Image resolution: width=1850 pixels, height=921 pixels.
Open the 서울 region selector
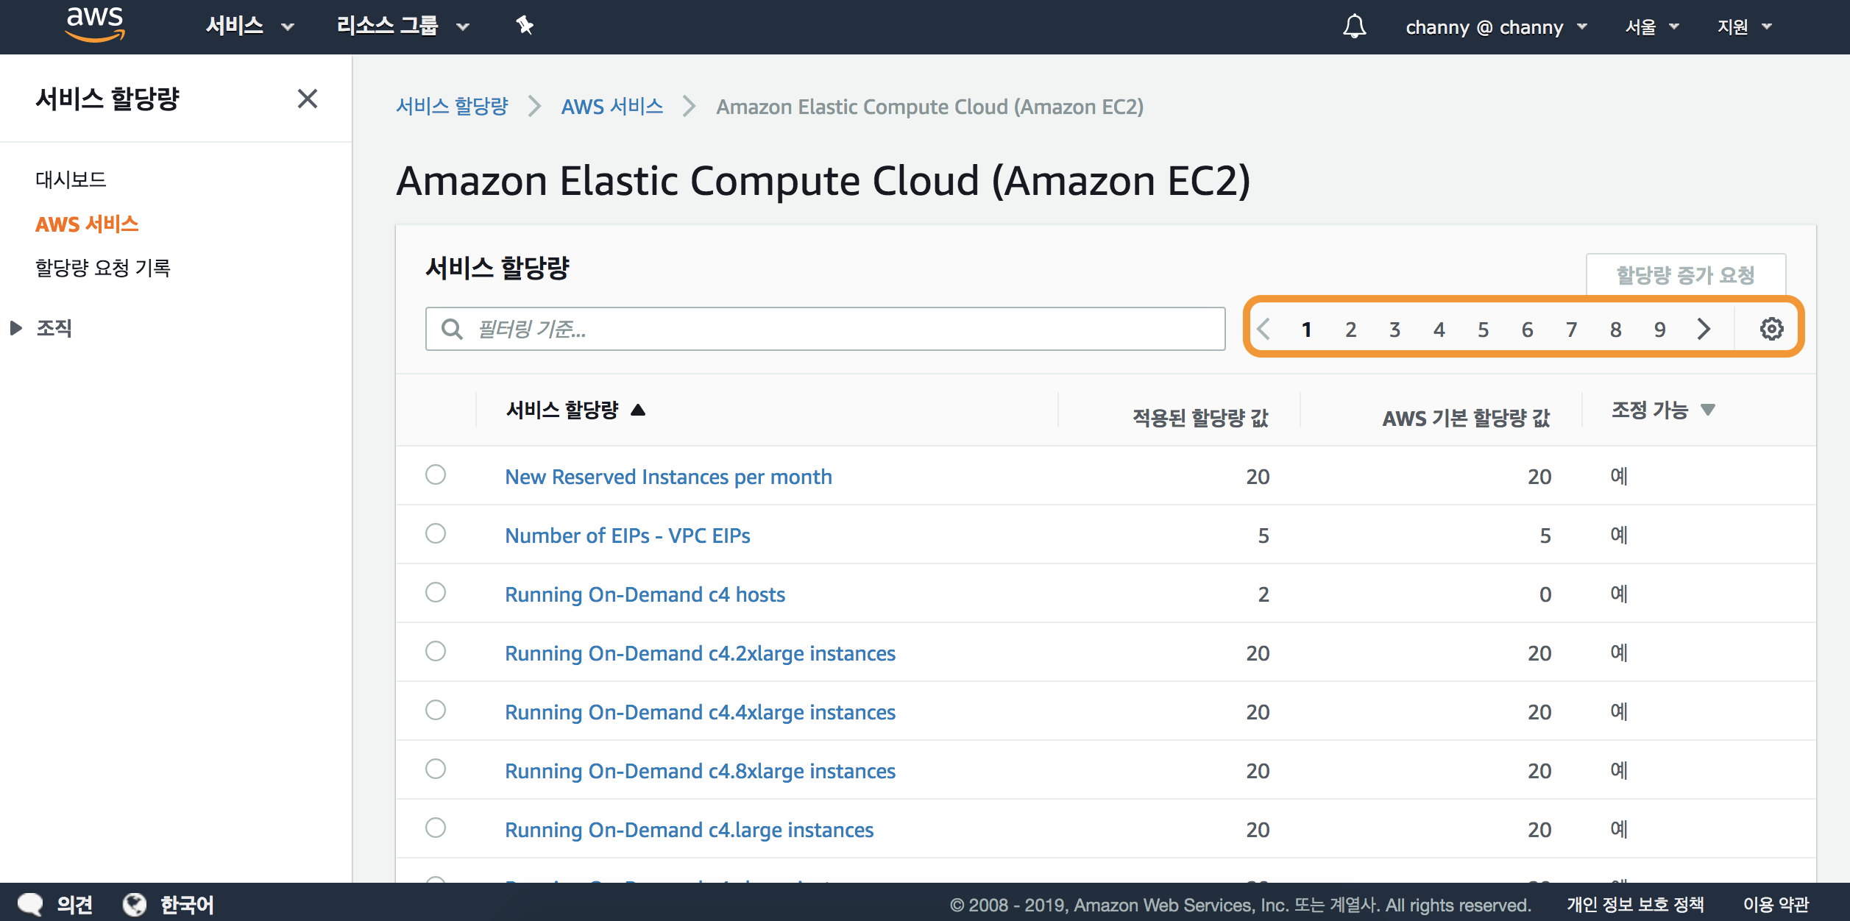pos(1652,27)
